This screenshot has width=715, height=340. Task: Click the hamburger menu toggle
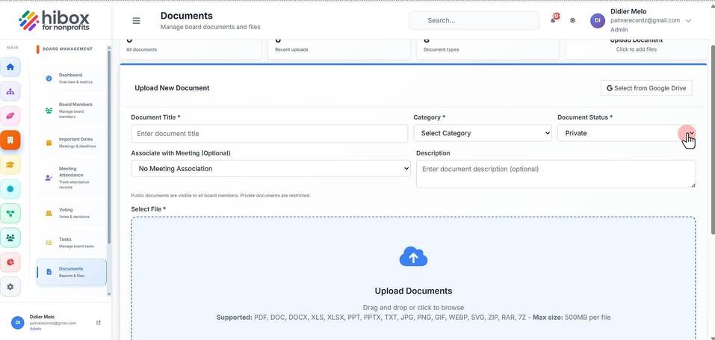136,20
